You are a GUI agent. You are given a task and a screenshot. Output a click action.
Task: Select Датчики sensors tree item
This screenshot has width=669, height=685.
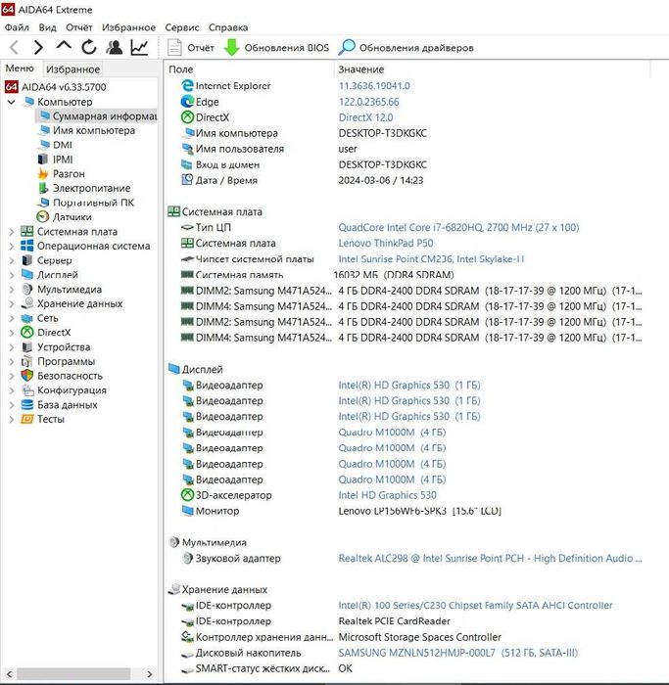pos(72,217)
